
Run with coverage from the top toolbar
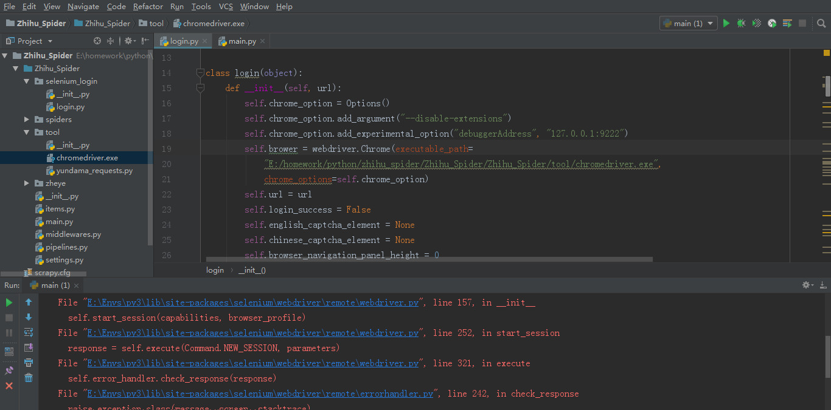tap(756, 23)
